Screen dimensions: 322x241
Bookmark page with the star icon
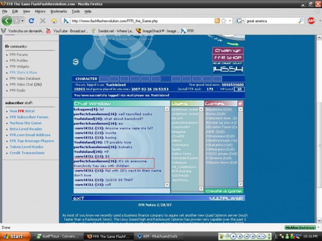click(x=224, y=21)
